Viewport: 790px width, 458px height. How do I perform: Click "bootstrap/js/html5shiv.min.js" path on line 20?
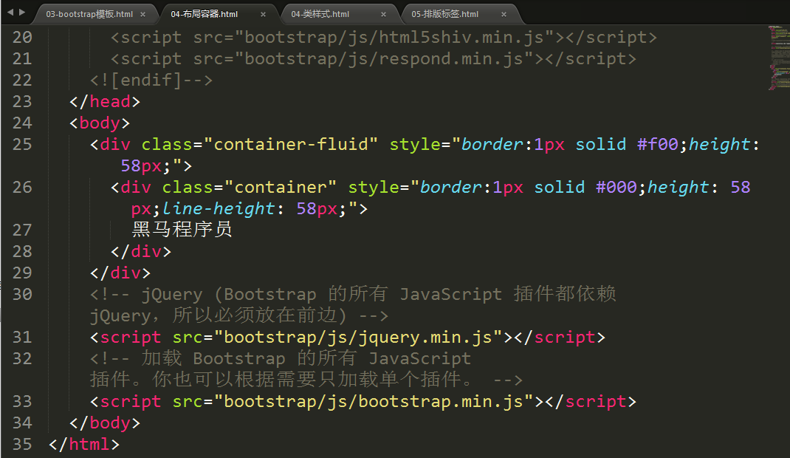(x=394, y=37)
